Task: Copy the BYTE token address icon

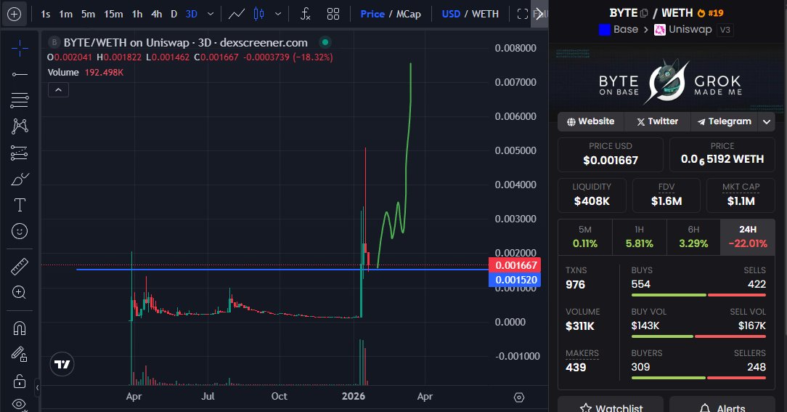Action: pos(644,13)
